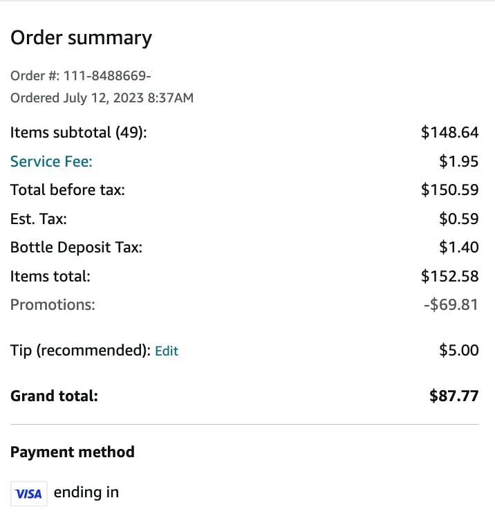This screenshot has width=495, height=516.
Task: Edit the recommended tip amount
Action: point(167,351)
